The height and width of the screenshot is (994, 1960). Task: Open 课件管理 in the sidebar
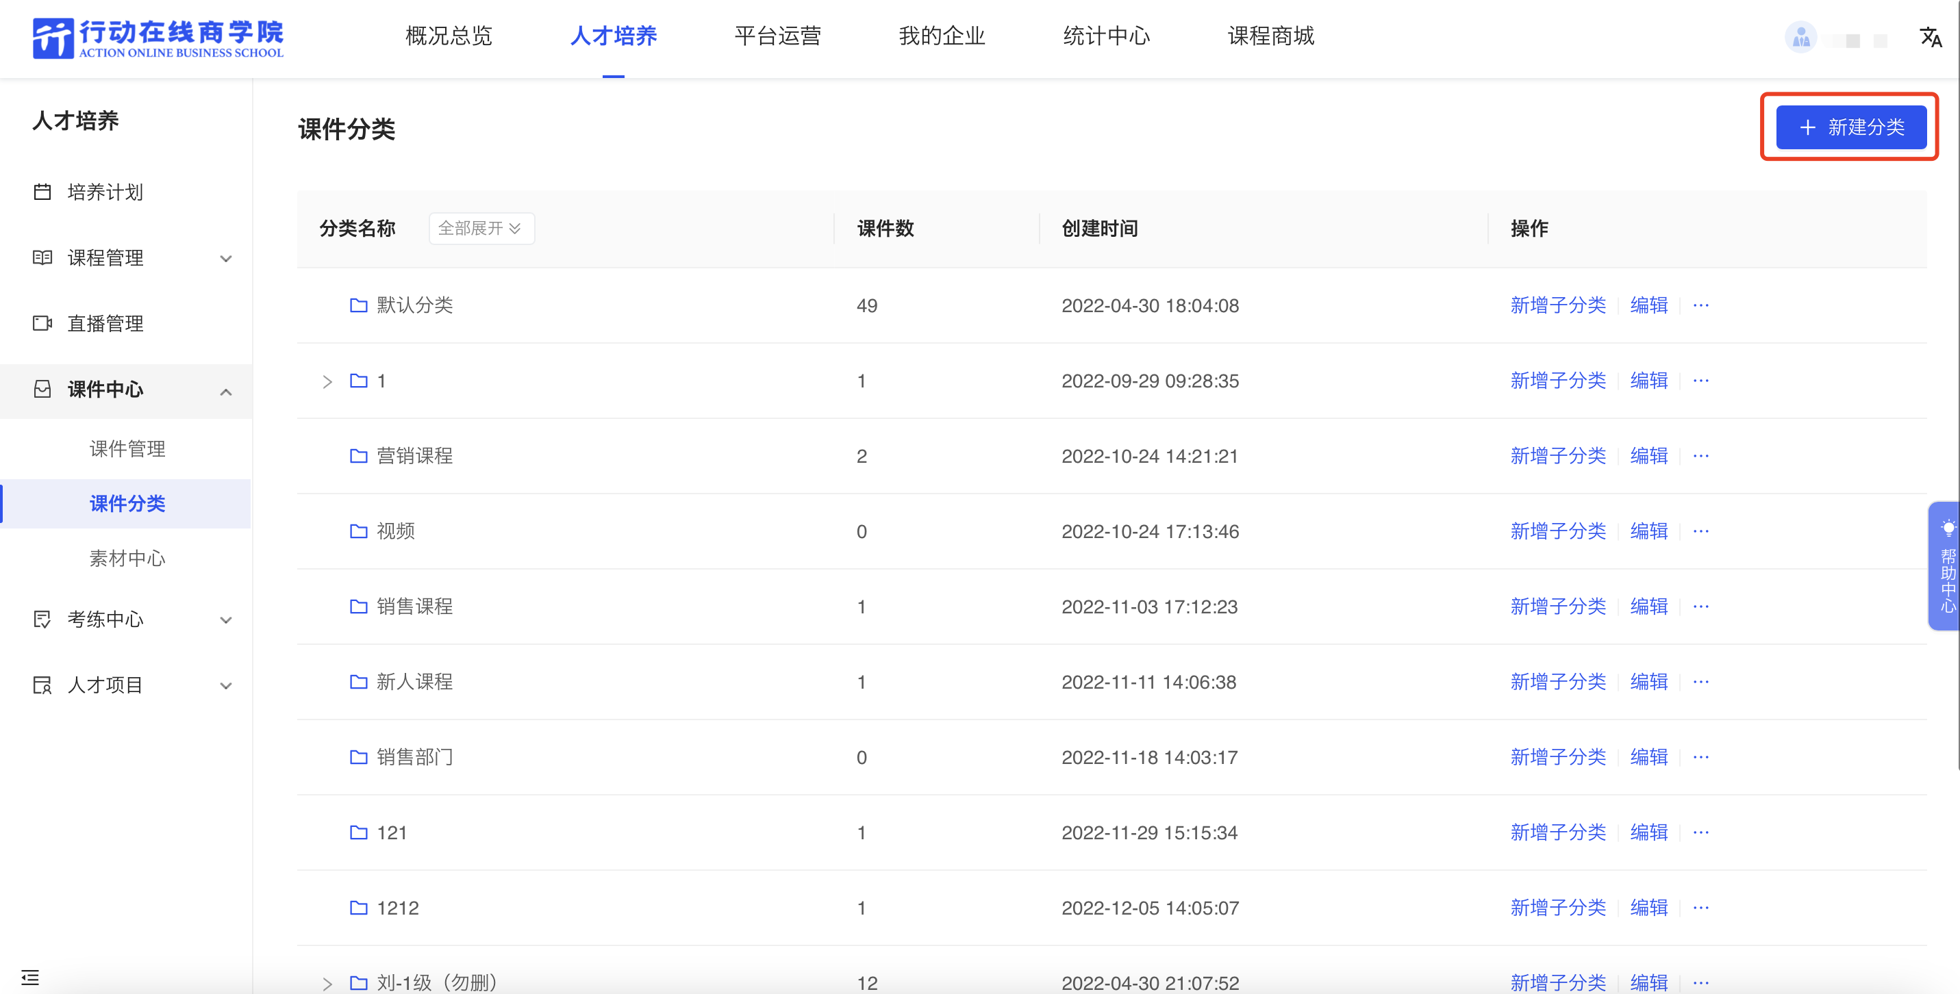coord(127,448)
